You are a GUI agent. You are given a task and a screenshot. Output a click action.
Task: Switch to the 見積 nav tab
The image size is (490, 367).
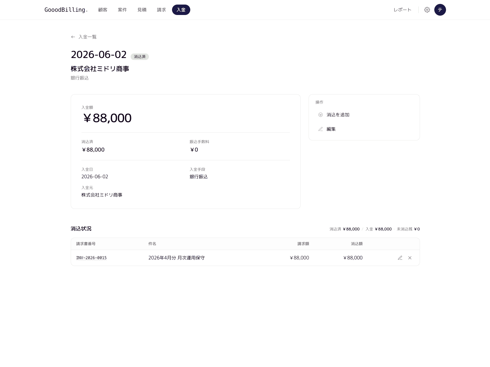(x=142, y=10)
